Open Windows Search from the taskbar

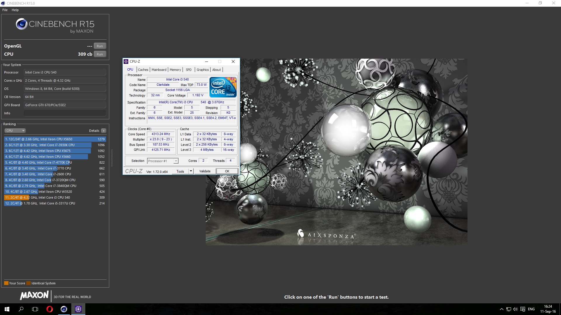tap(20, 309)
